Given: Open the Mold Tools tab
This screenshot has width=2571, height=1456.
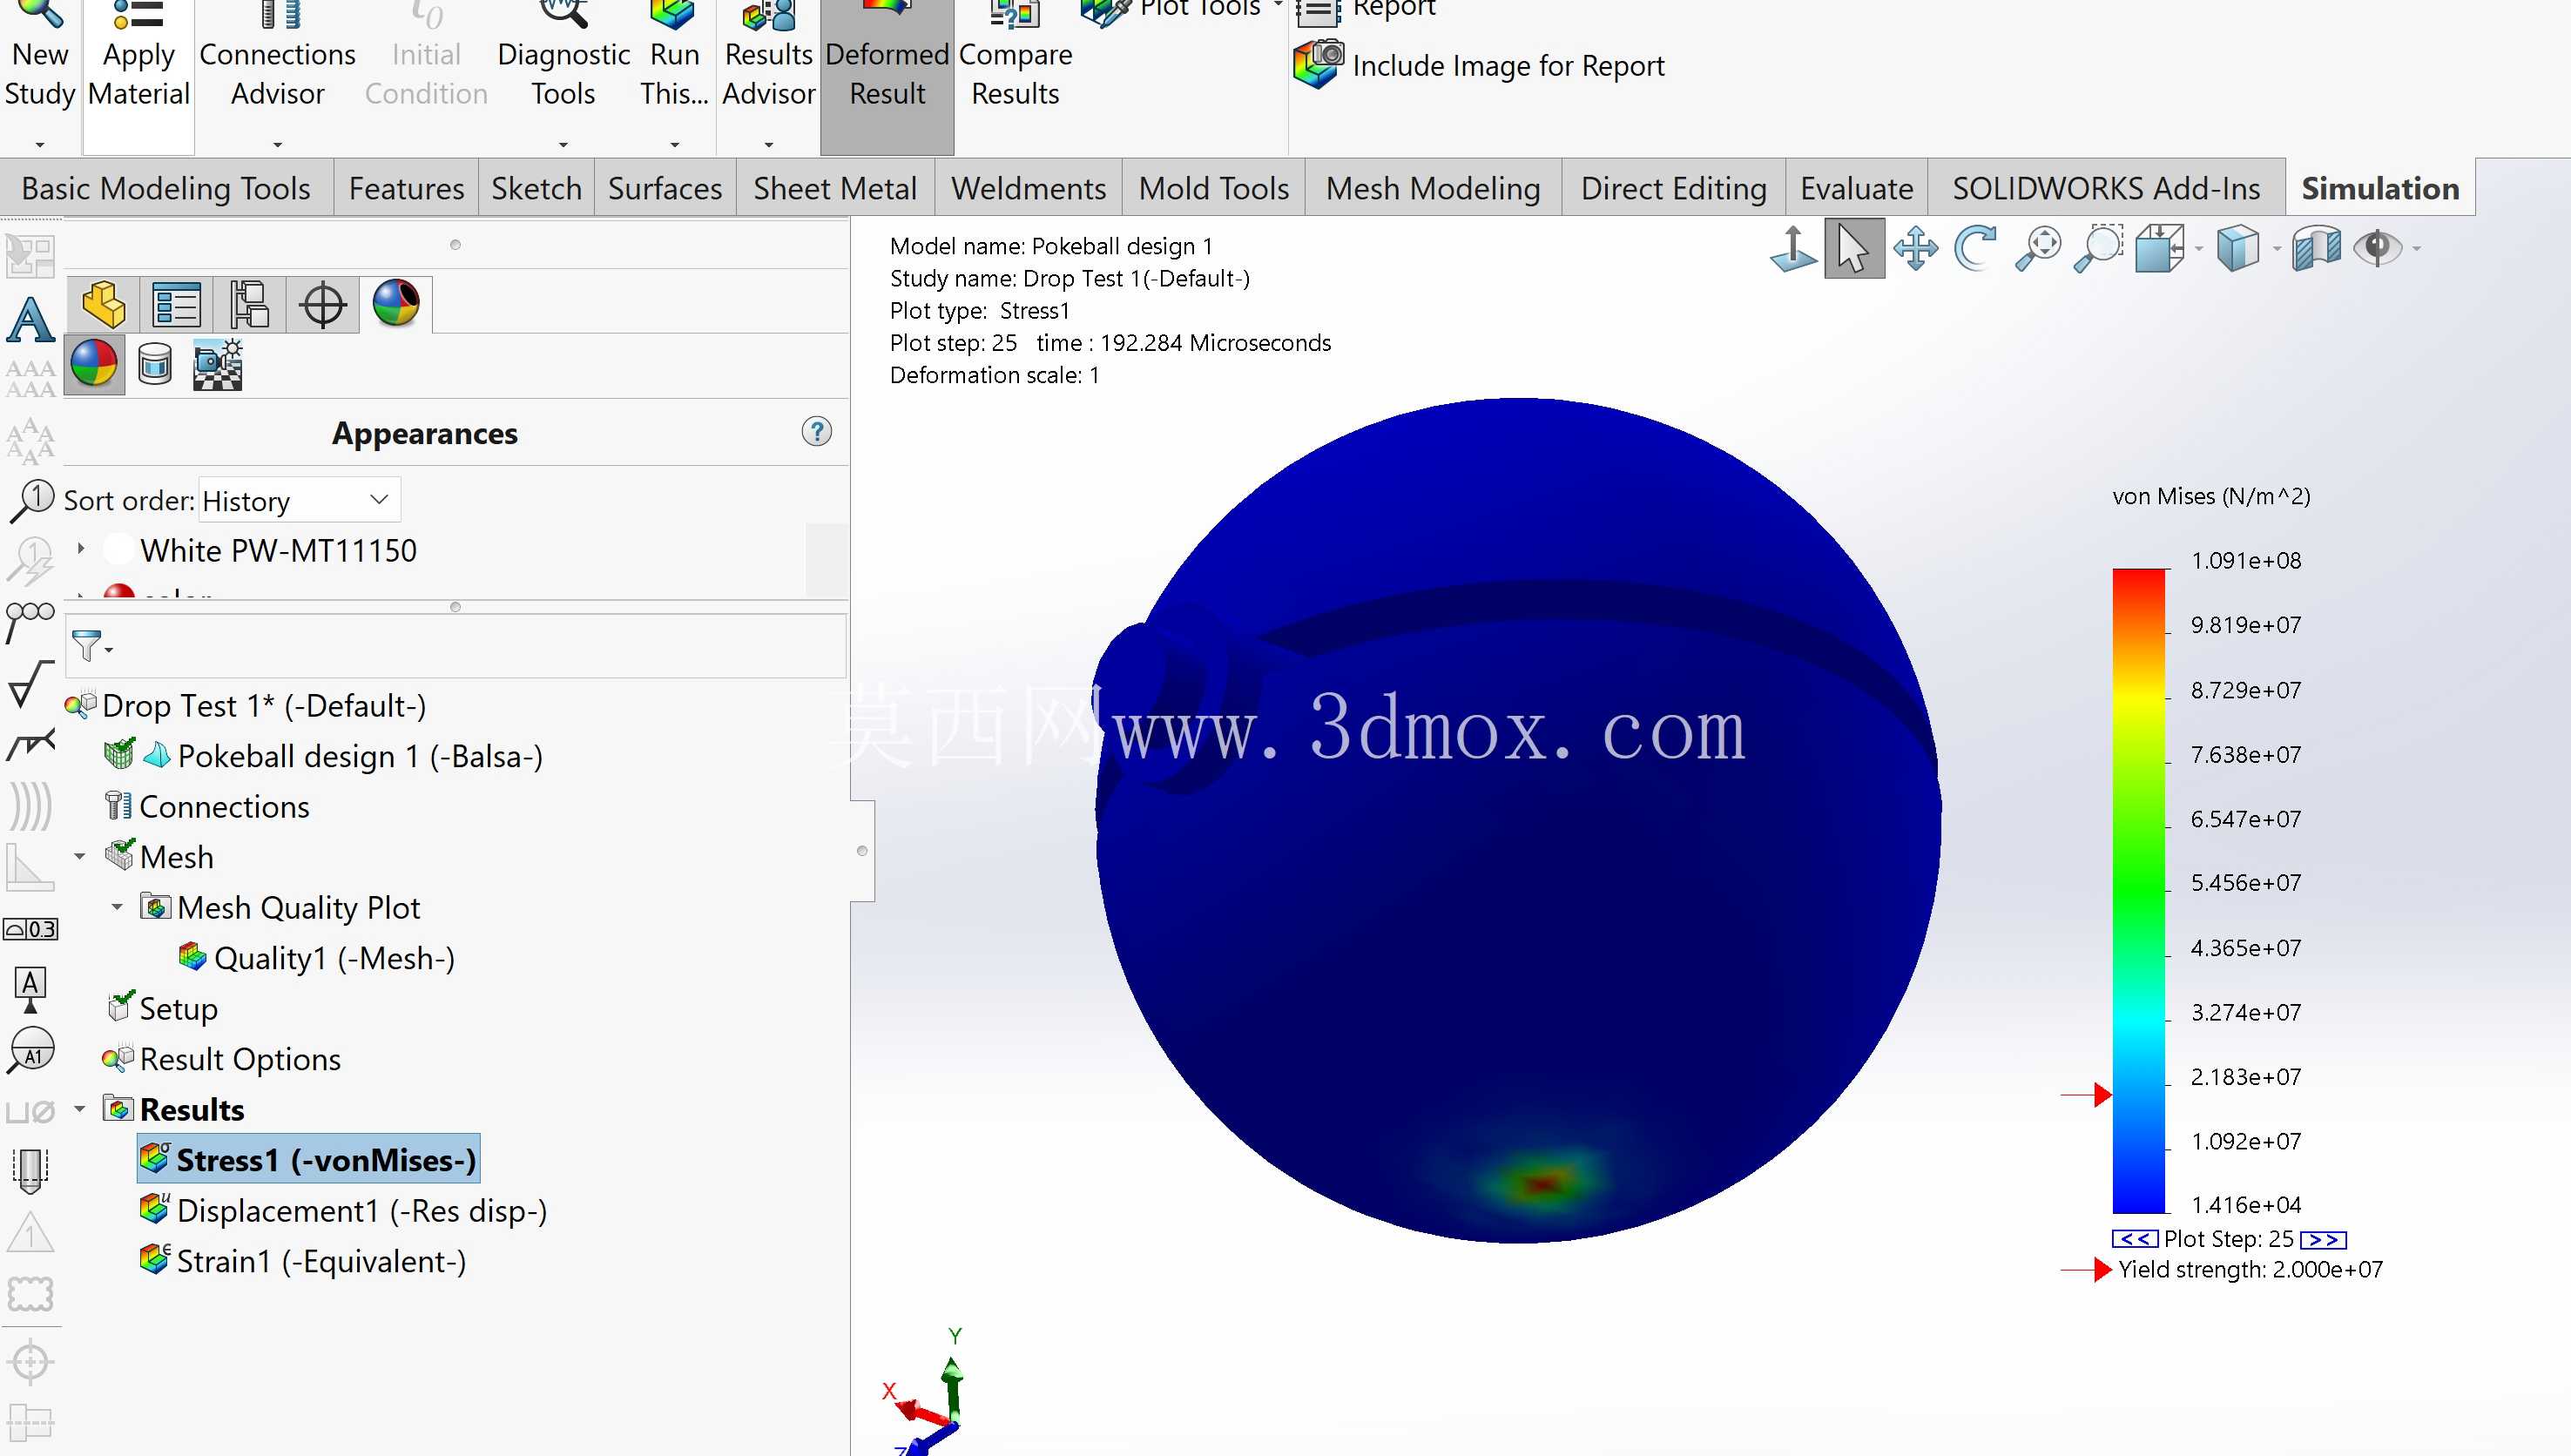Looking at the screenshot, I should (1213, 188).
